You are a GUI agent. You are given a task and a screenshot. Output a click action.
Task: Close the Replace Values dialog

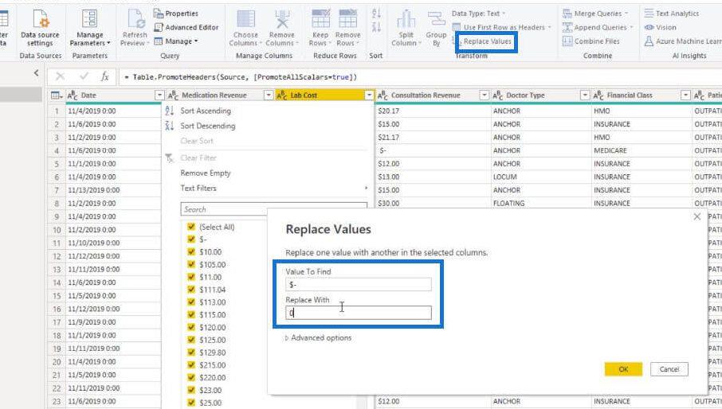point(697,216)
